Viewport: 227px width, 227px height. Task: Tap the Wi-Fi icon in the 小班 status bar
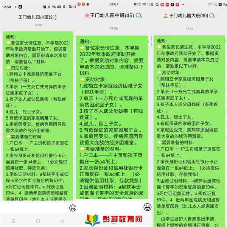tap(54, 7)
